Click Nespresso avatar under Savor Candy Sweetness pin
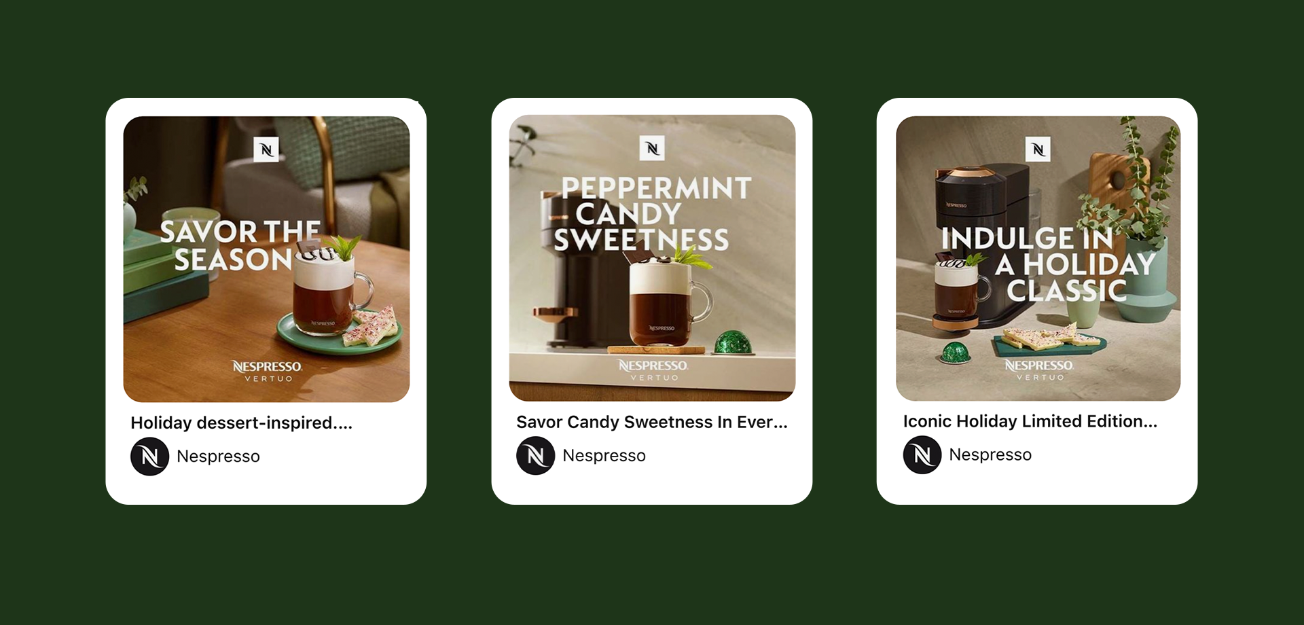 [536, 456]
